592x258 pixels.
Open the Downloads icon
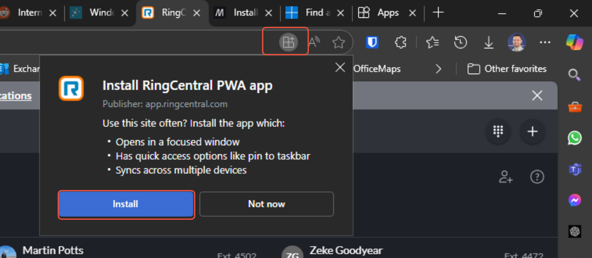[489, 42]
